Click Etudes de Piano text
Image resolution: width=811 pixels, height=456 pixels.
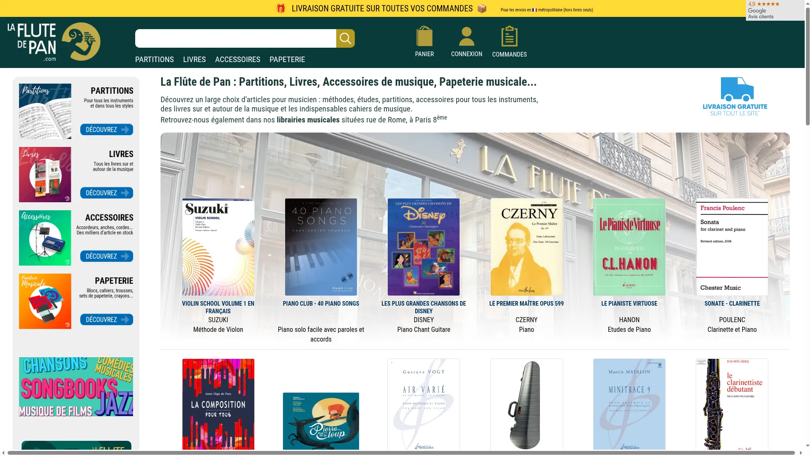coord(629,330)
